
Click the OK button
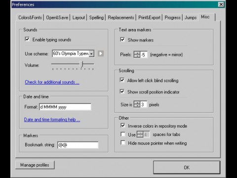click(187, 168)
